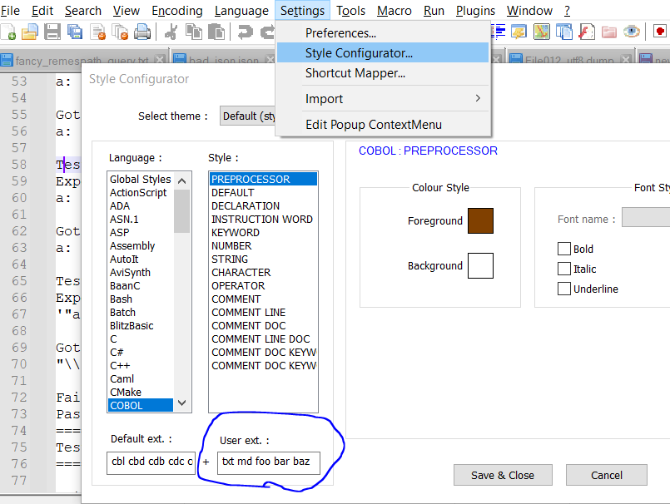
Task: Open the Edit menu
Action: [42, 10]
